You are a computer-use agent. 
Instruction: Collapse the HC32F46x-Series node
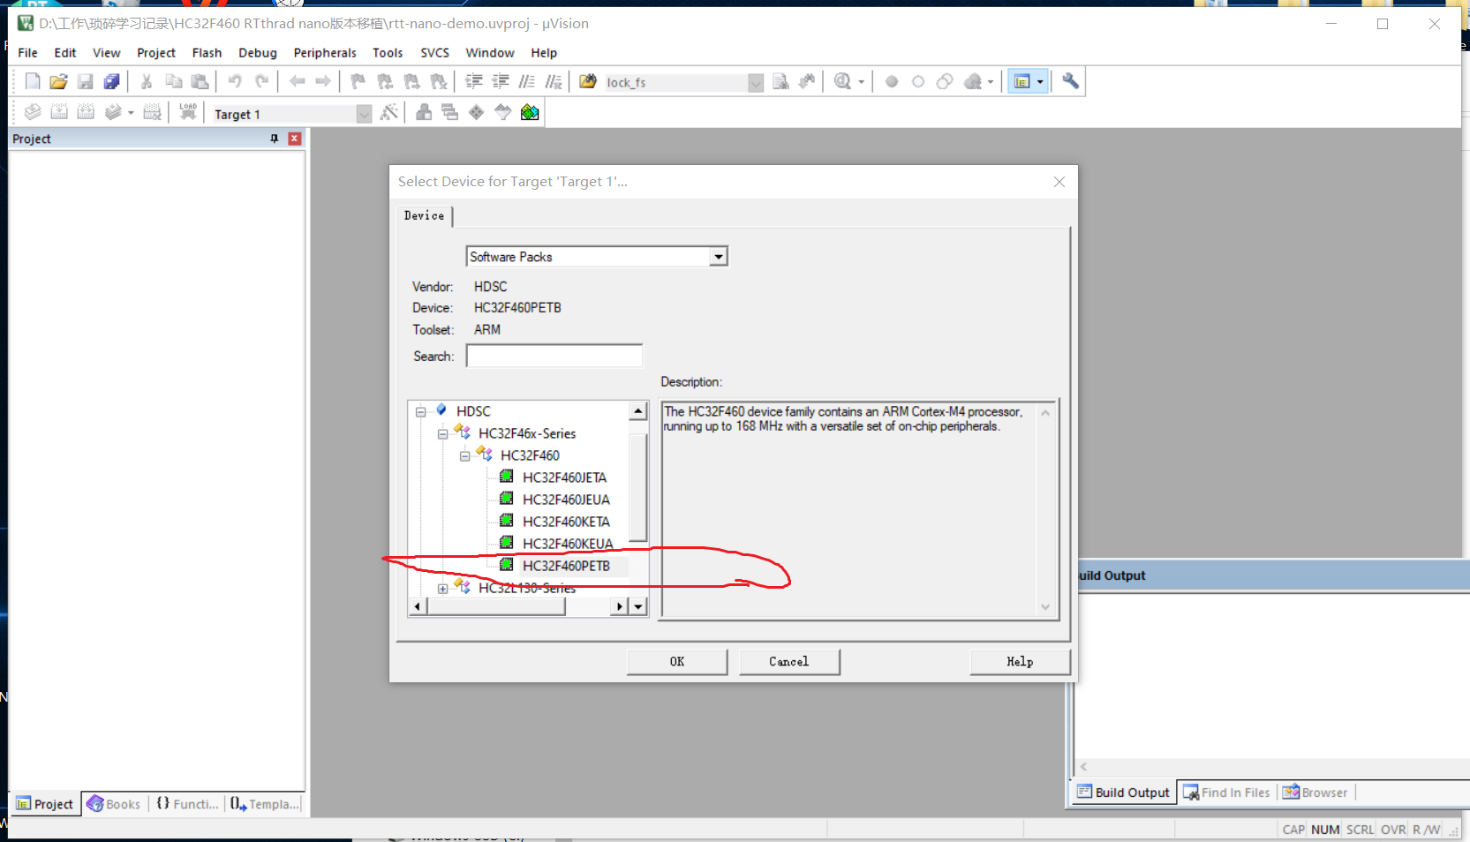(x=443, y=433)
